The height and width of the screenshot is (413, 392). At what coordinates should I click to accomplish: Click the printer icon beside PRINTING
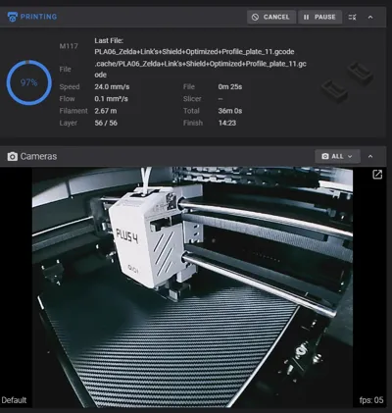[x=13, y=17]
